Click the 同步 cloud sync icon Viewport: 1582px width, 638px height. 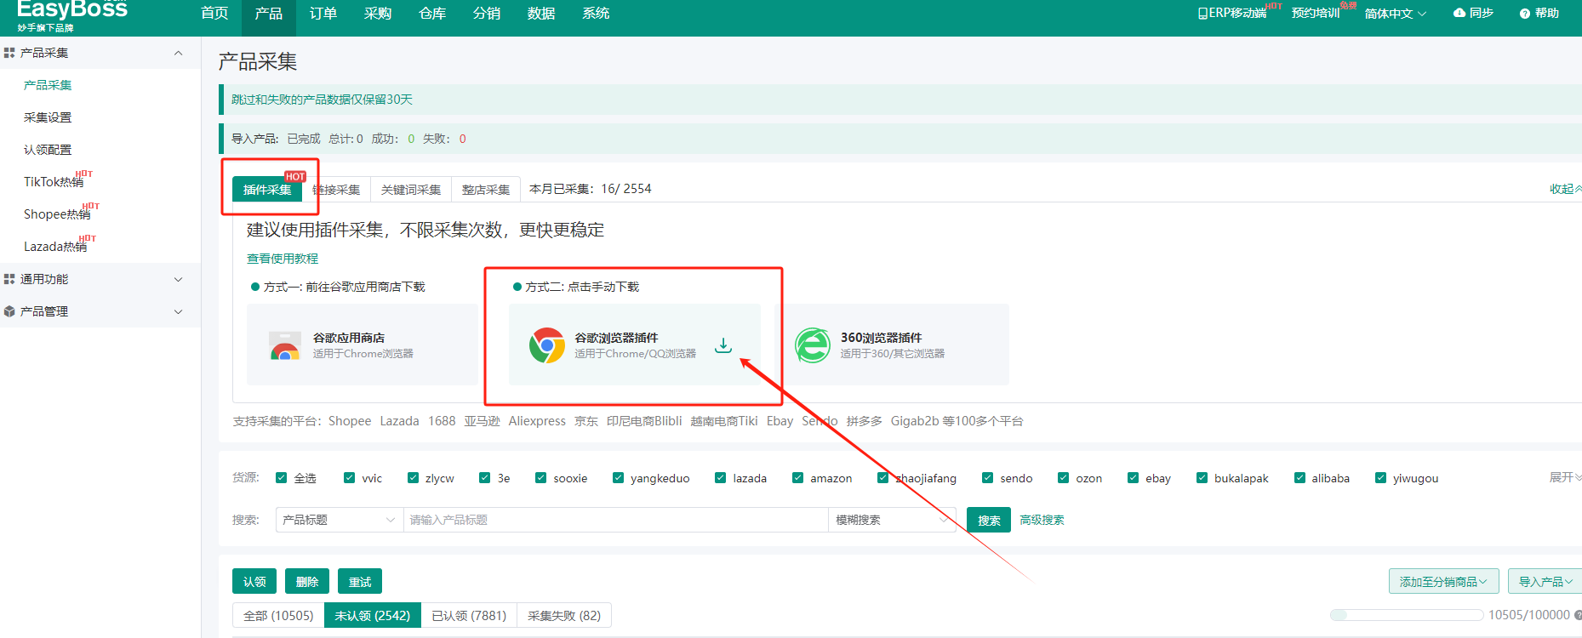(x=1459, y=13)
